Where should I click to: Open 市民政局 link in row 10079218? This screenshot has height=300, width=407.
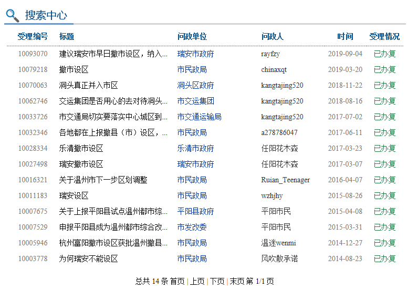click(192, 69)
